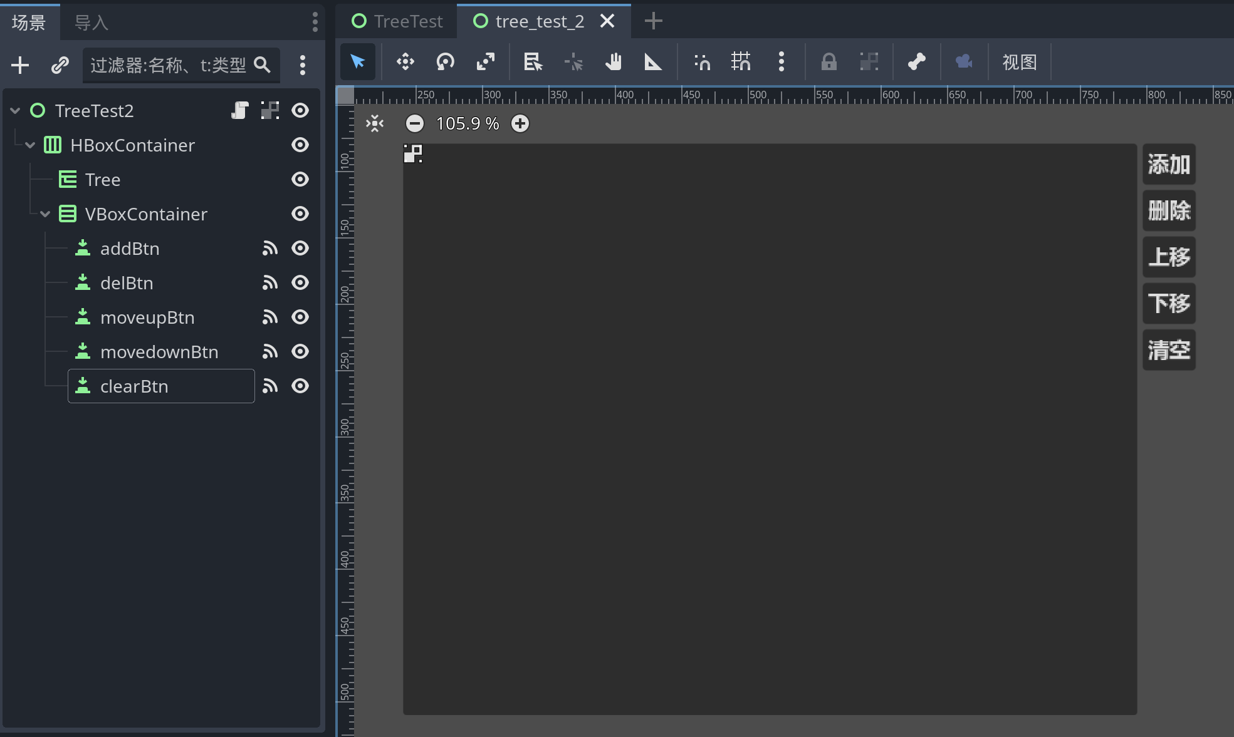Show signals connected to delBtn

pyautogui.click(x=270, y=283)
